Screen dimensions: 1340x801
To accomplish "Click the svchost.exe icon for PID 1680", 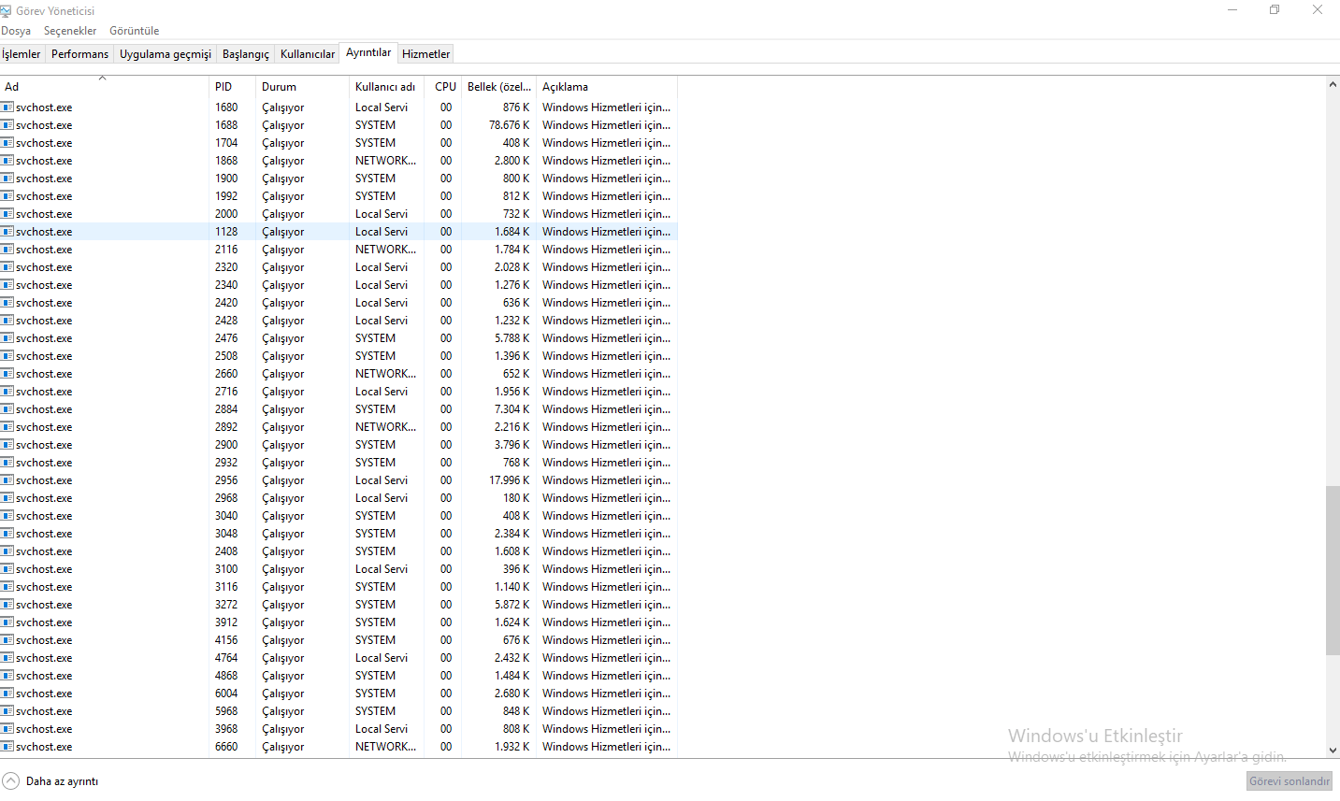I will pyautogui.click(x=7, y=107).
